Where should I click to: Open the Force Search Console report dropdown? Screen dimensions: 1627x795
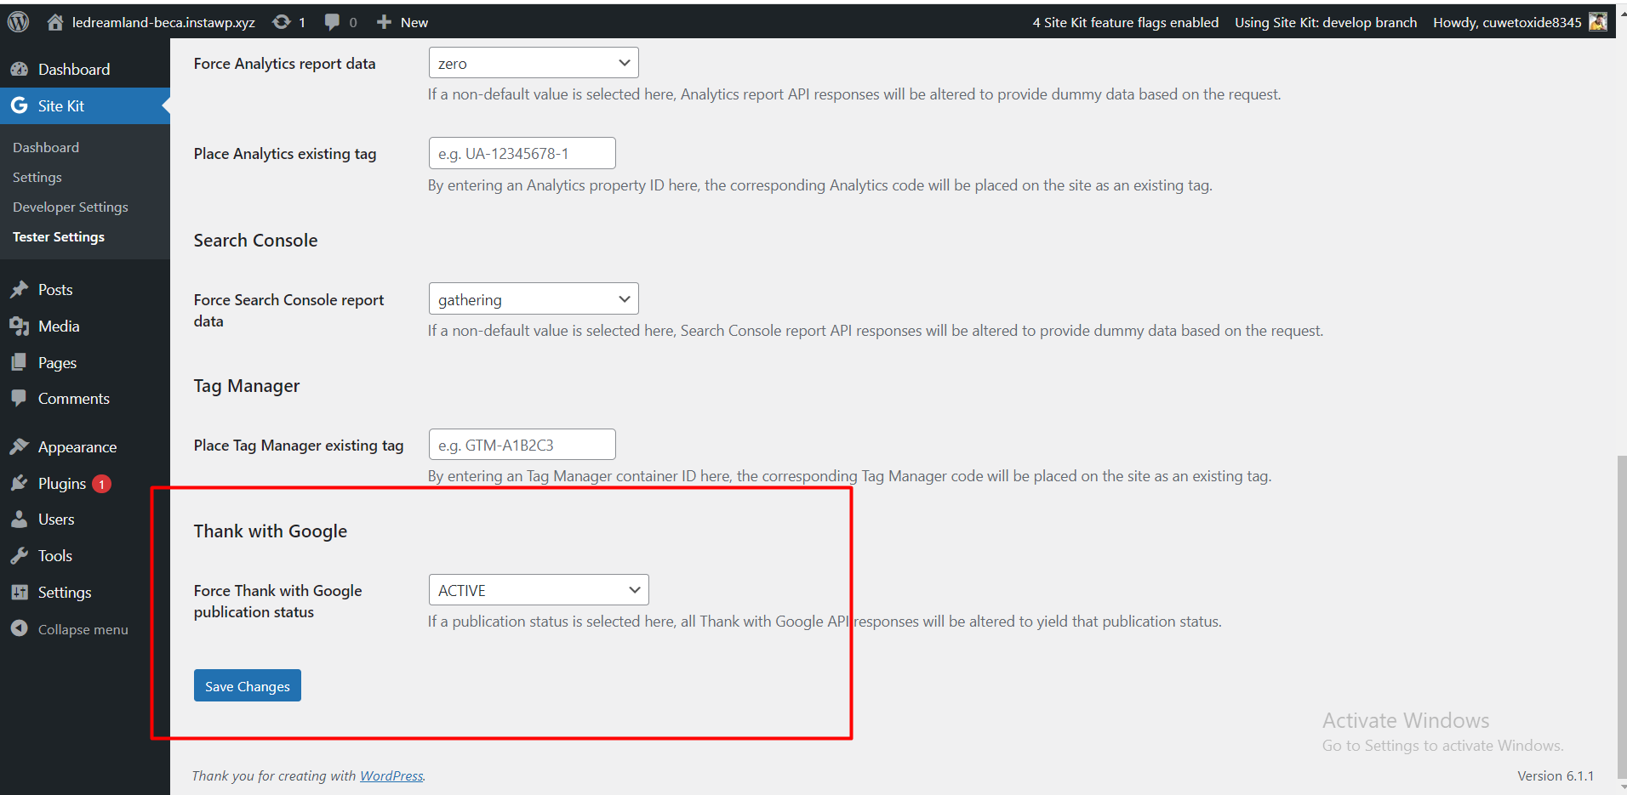point(533,298)
